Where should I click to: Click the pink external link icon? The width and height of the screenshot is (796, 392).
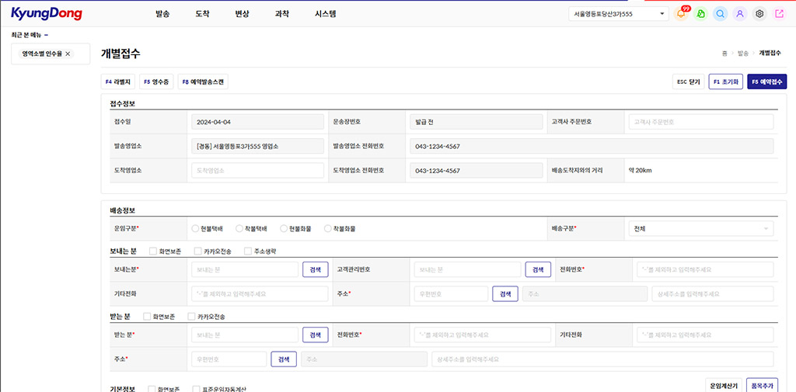[780, 14]
